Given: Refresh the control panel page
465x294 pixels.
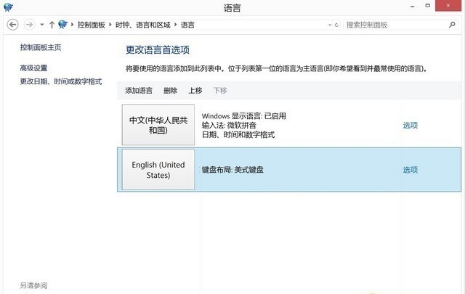Looking at the screenshot, I should pos(336,25).
